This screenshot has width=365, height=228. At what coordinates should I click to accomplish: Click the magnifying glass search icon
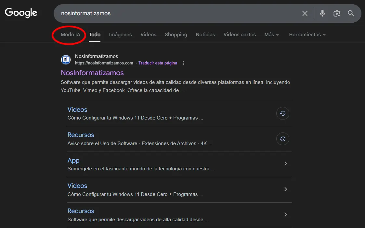(x=351, y=13)
